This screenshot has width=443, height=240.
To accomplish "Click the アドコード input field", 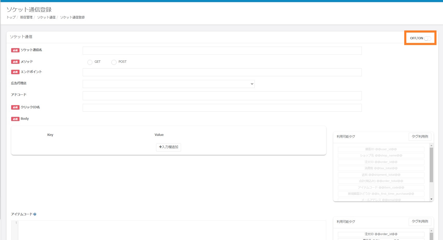I will 222,96.
